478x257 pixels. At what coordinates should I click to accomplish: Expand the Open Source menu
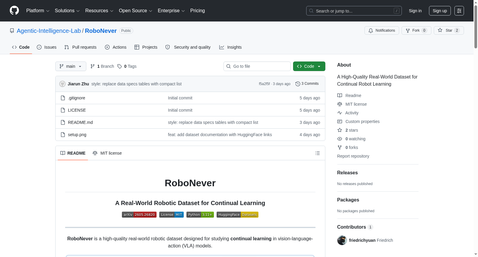[x=136, y=11]
